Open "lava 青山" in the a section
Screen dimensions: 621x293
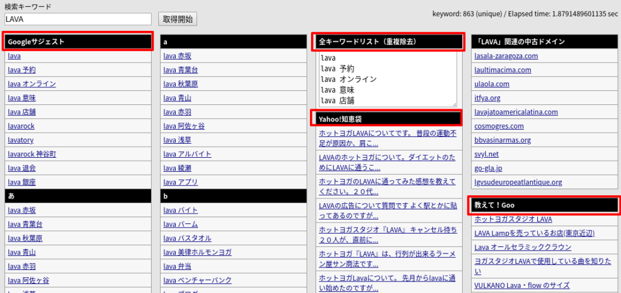pos(178,98)
